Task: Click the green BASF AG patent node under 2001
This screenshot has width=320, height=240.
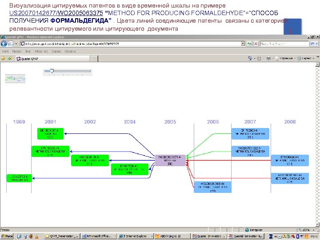Action: point(50,134)
